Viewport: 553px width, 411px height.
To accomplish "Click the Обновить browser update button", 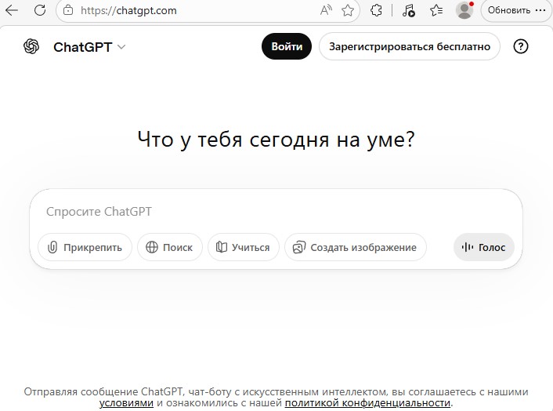I will click(508, 11).
